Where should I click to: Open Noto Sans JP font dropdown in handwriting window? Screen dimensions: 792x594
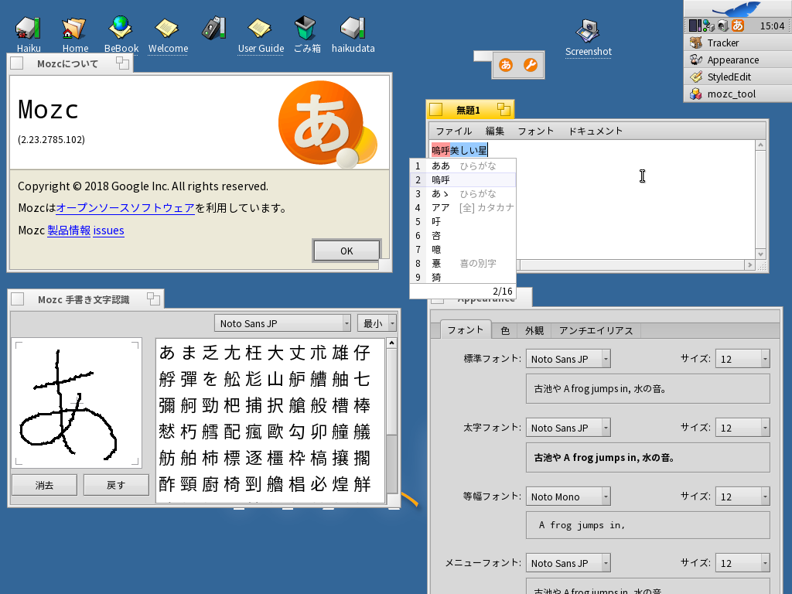pos(282,323)
